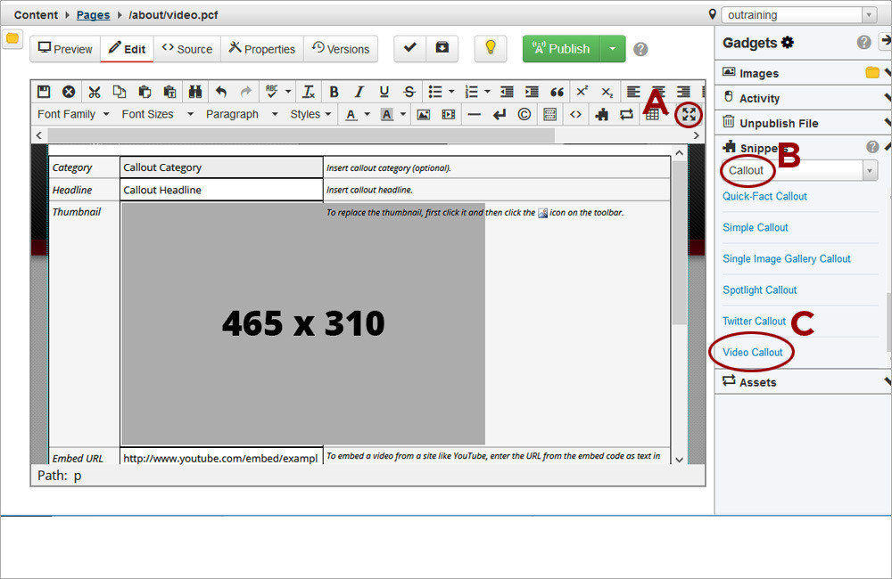This screenshot has height=579, width=892.
Task: Click the insert snippet puzzle piece icon
Action: pos(601,114)
